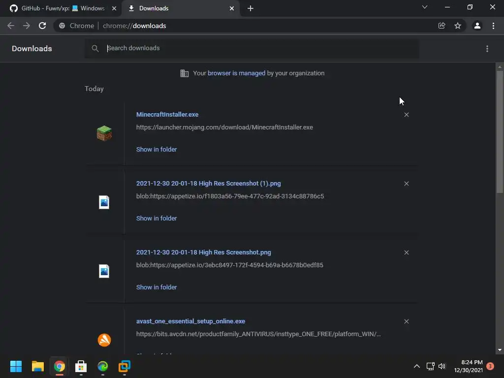
Task: Close the GitHub Fuwn/xp tab
Action: click(114, 8)
